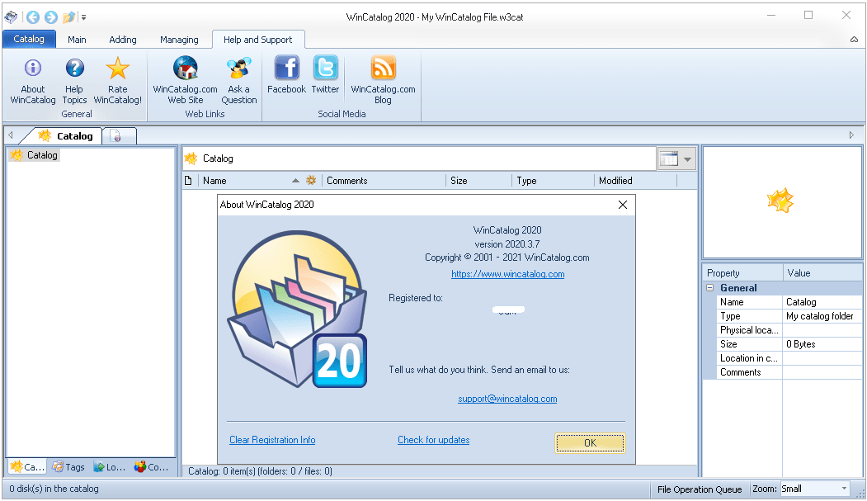Click the 'My catalog folder' type value

click(822, 316)
